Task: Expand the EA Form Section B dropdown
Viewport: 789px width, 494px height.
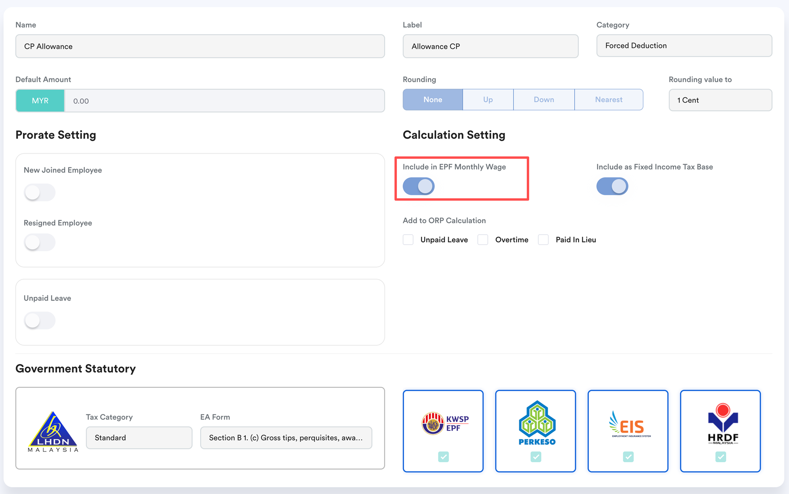Action: coord(286,437)
